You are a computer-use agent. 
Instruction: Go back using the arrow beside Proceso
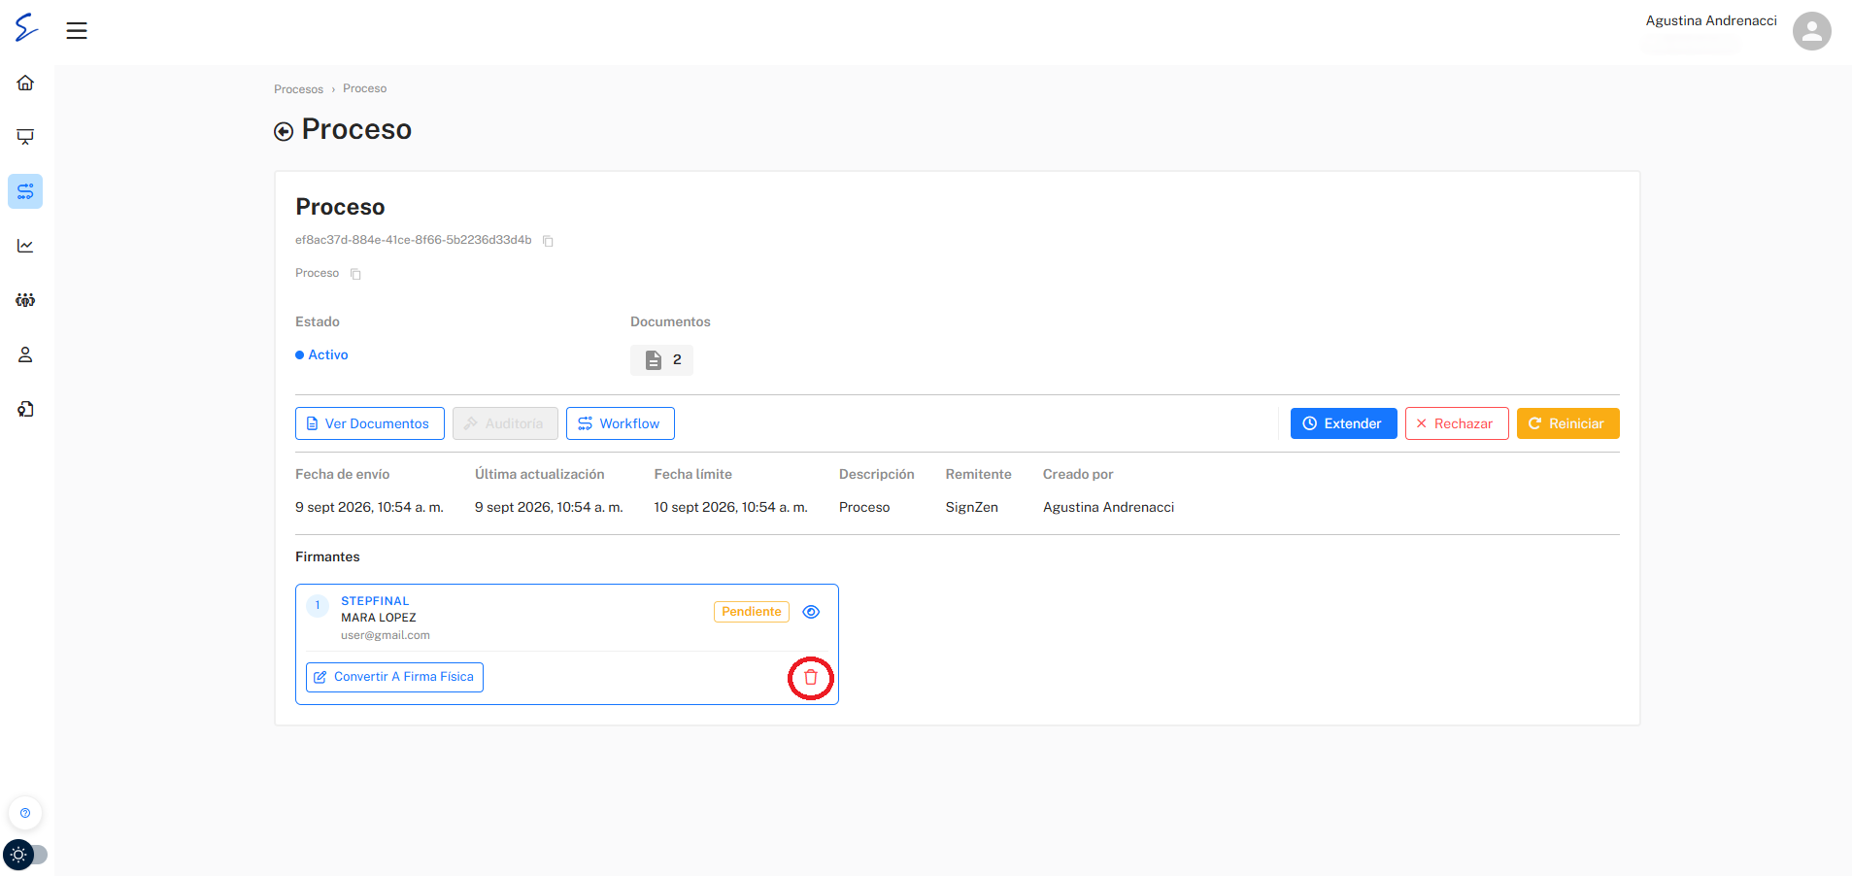tap(284, 131)
